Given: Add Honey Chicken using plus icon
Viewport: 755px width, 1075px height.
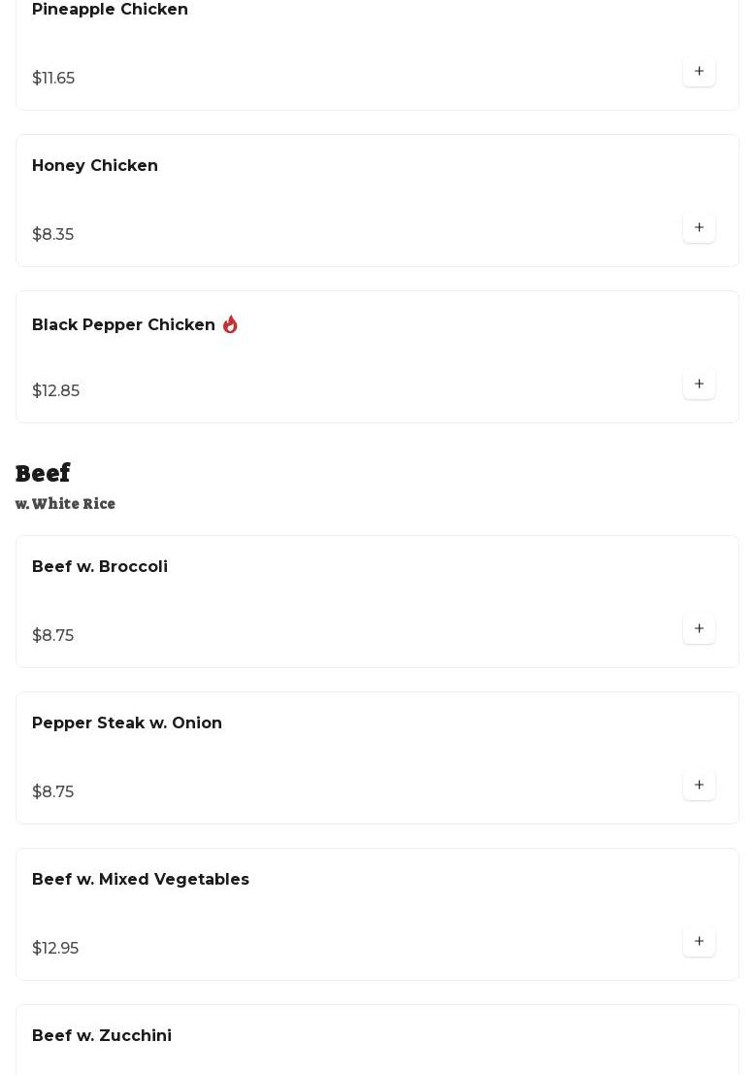Looking at the screenshot, I should tap(699, 227).
